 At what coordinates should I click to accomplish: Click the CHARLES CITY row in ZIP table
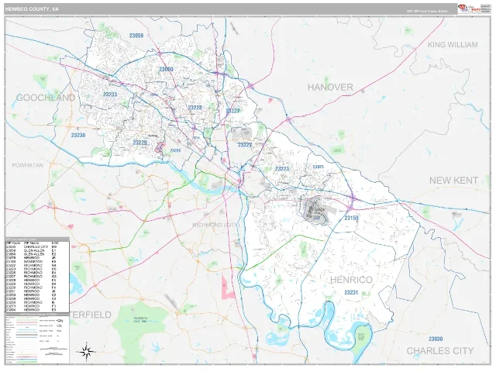tap(37, 246)
